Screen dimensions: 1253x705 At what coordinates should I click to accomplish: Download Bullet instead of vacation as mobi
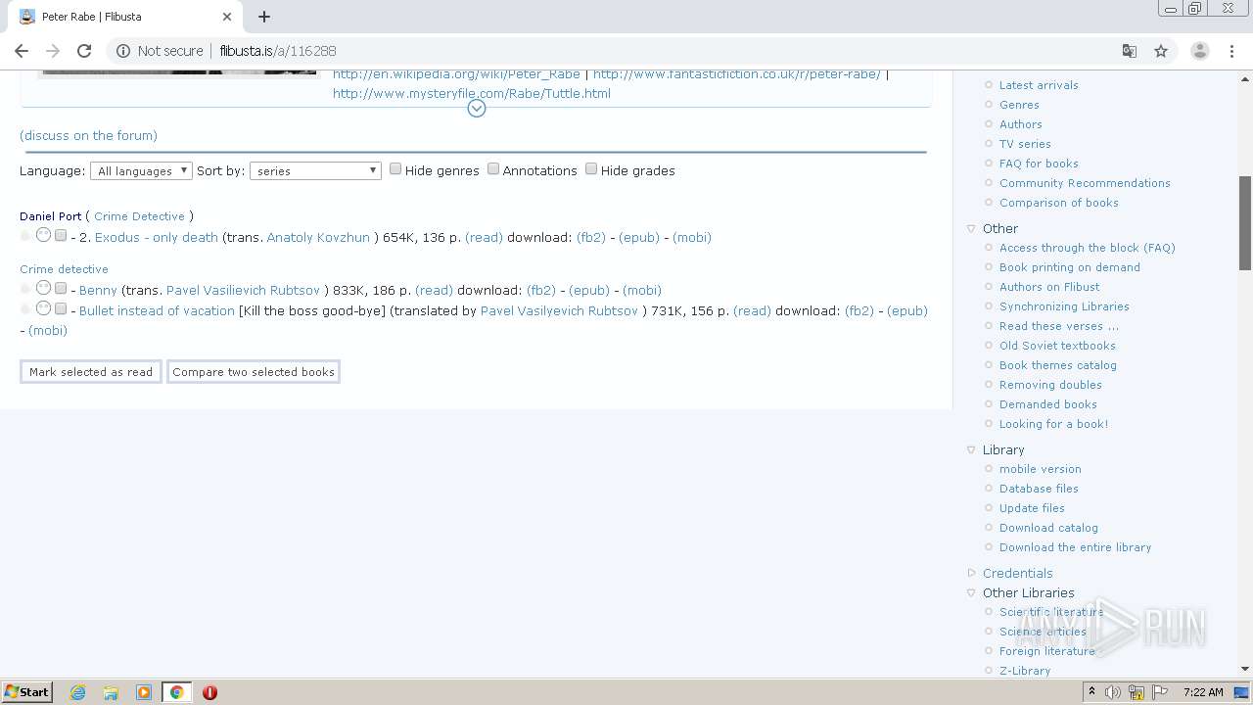pyautogui.click(x=48, y=330)
